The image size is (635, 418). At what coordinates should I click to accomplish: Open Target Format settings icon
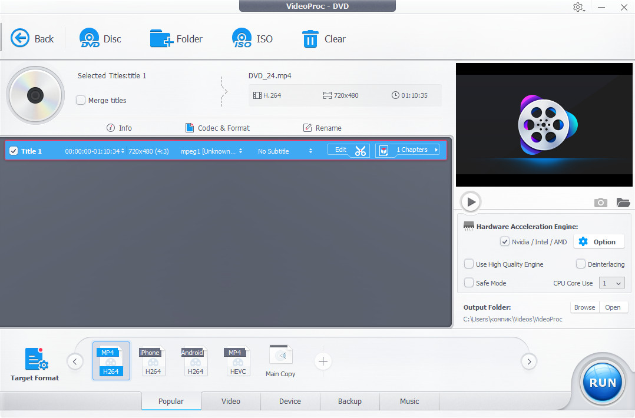click(37, 359)
